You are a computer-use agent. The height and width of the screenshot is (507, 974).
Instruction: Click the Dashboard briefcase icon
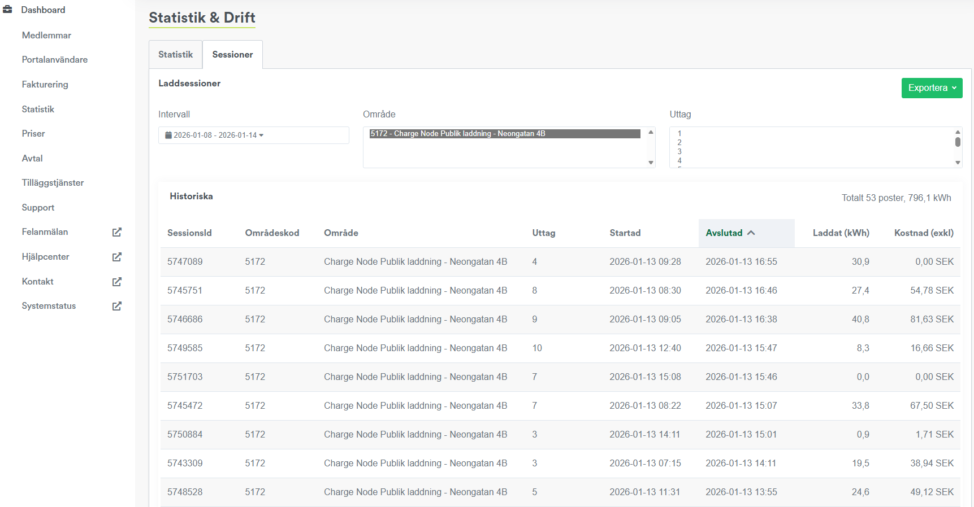8,10
